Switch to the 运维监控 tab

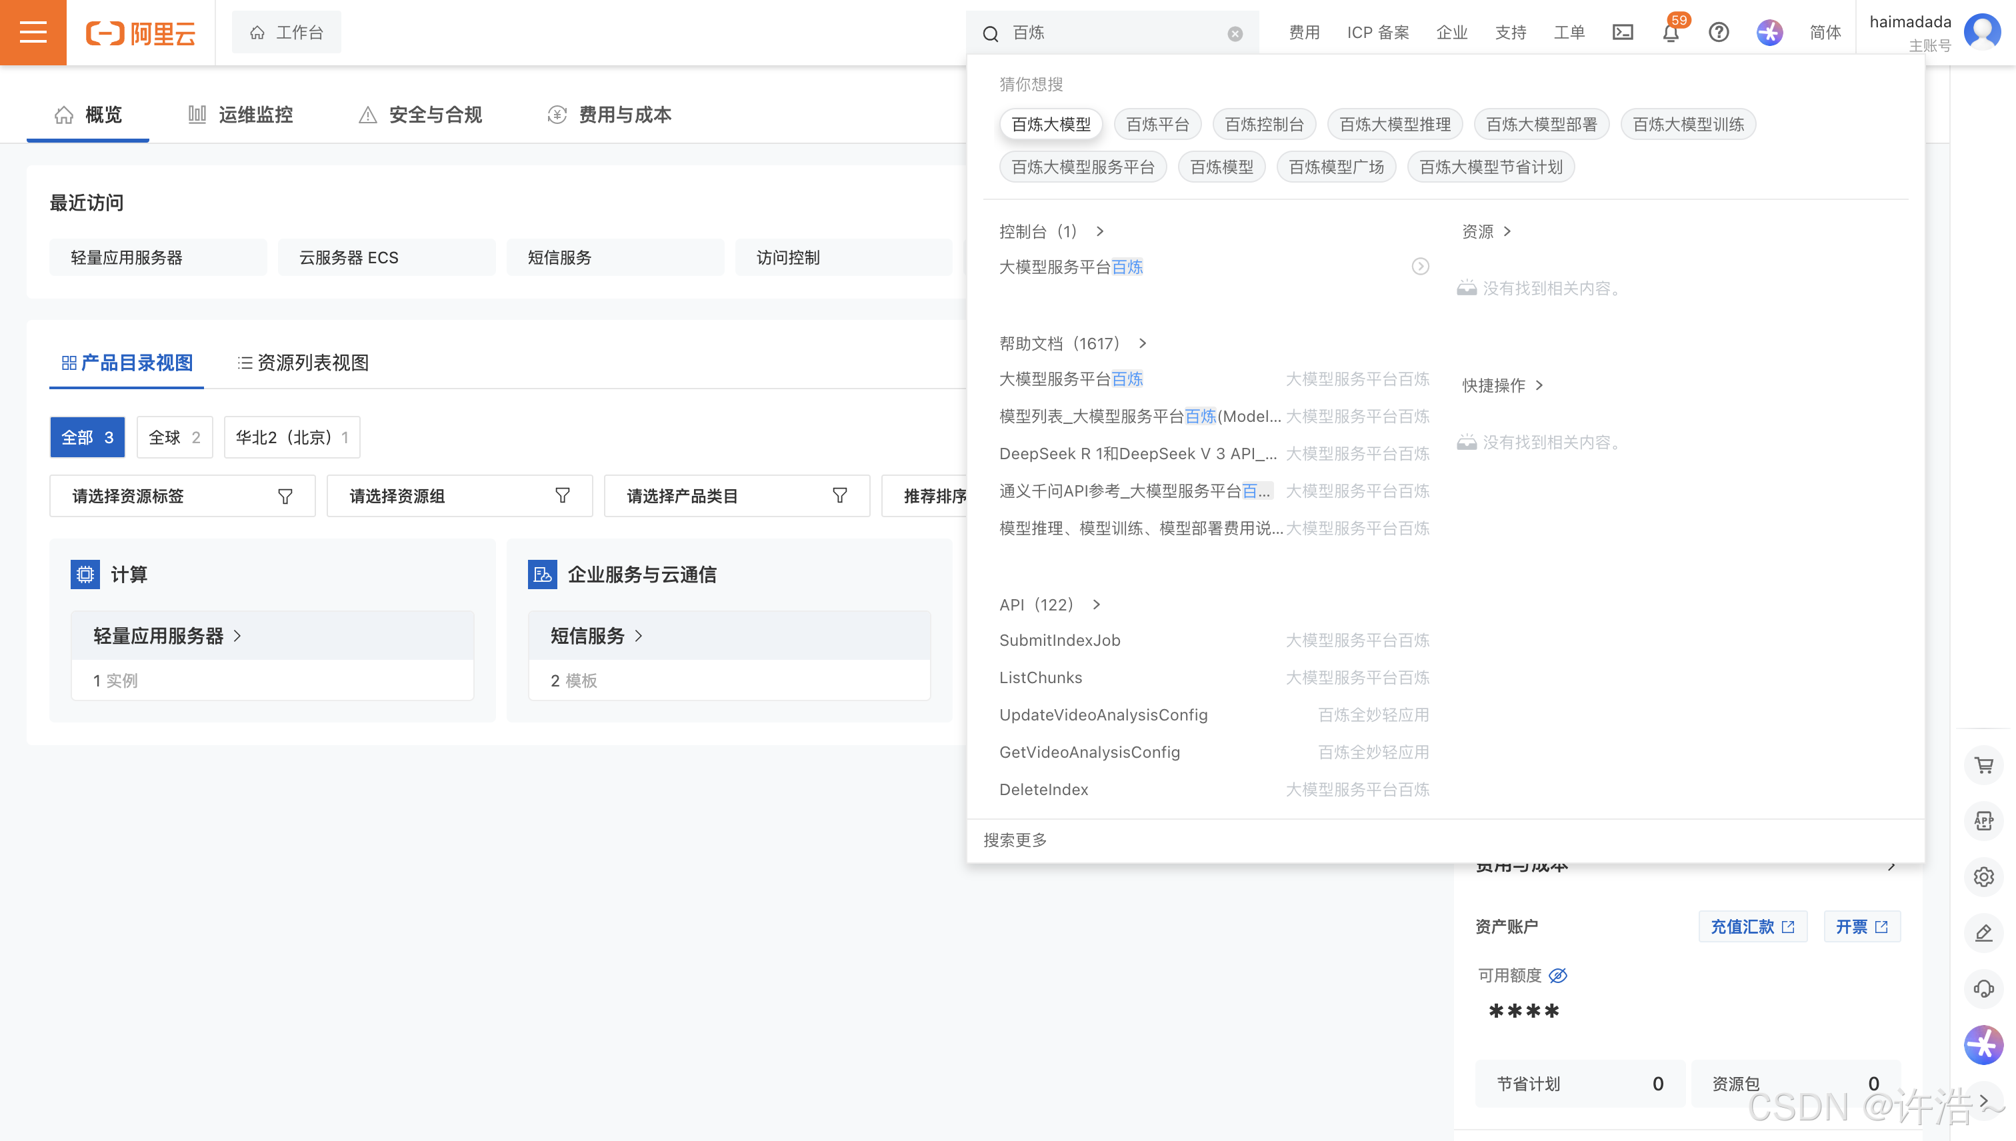pos(241,115)
